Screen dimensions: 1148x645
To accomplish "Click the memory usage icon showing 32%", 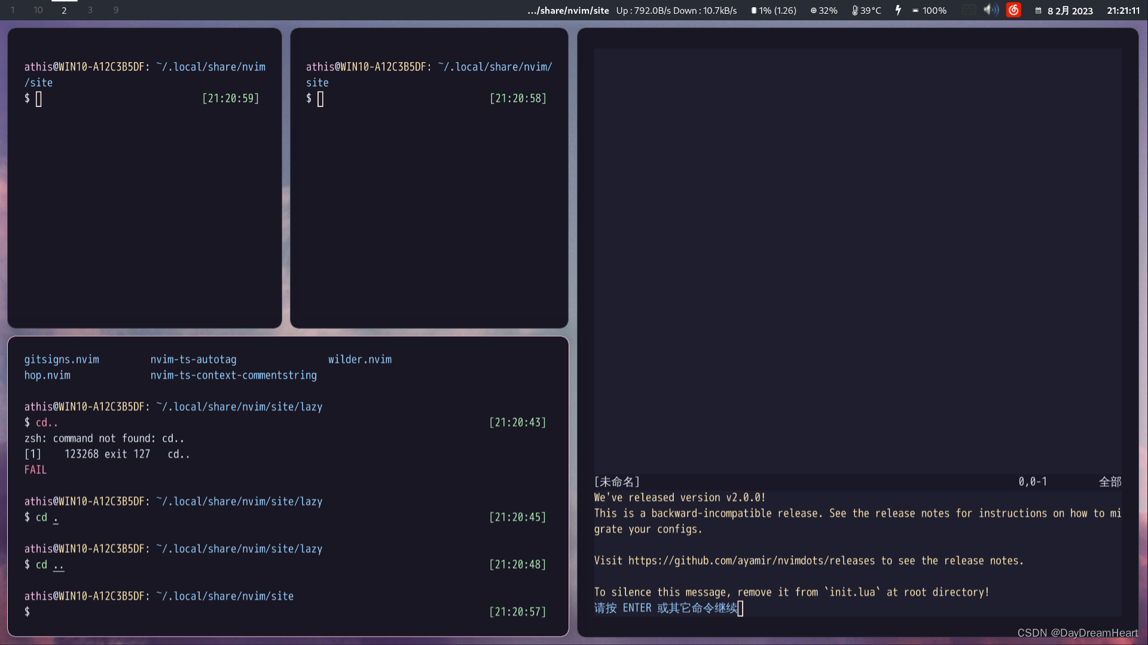I will [x=813, y=11].
